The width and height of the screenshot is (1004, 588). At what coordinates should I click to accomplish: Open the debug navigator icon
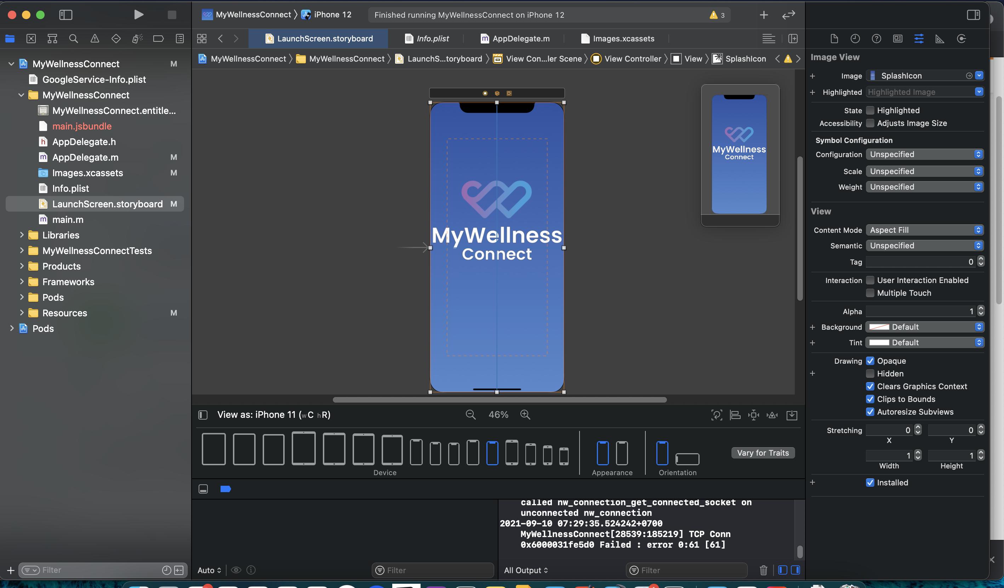tap(137, 39)
